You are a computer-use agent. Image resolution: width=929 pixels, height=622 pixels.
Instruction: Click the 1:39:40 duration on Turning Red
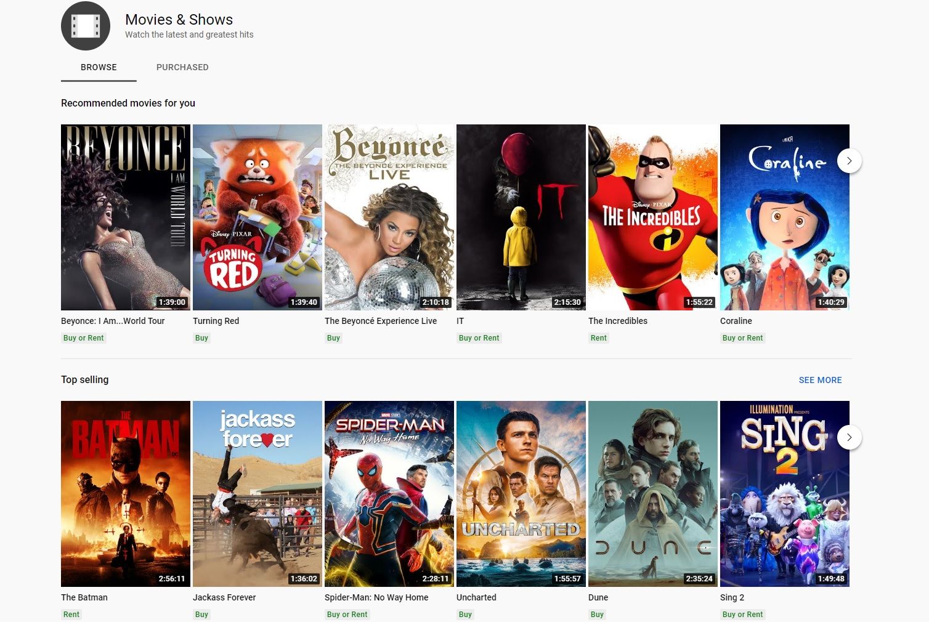[x=304, y=302]
